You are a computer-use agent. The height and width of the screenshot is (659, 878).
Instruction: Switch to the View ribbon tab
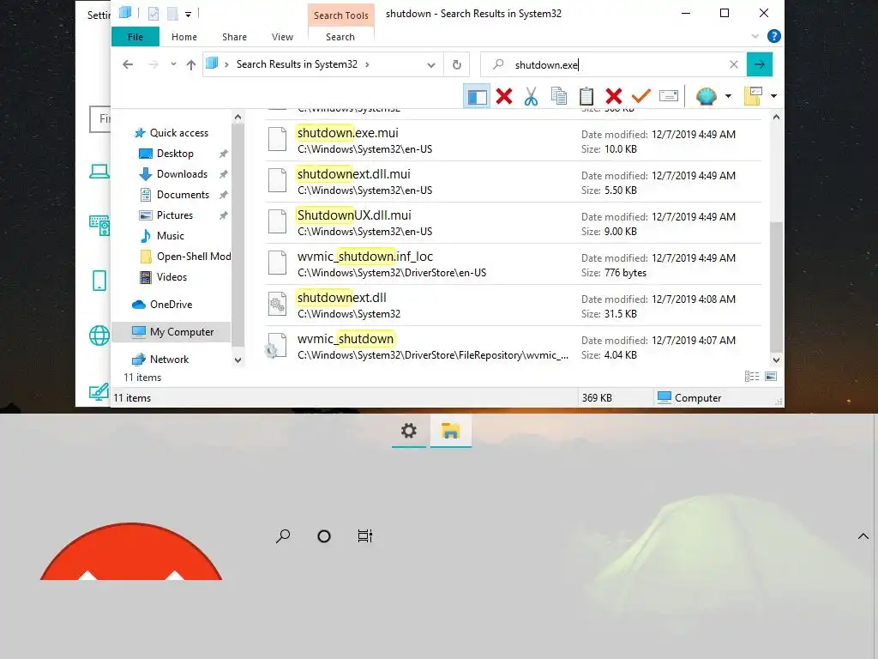(x=282, y=37)
